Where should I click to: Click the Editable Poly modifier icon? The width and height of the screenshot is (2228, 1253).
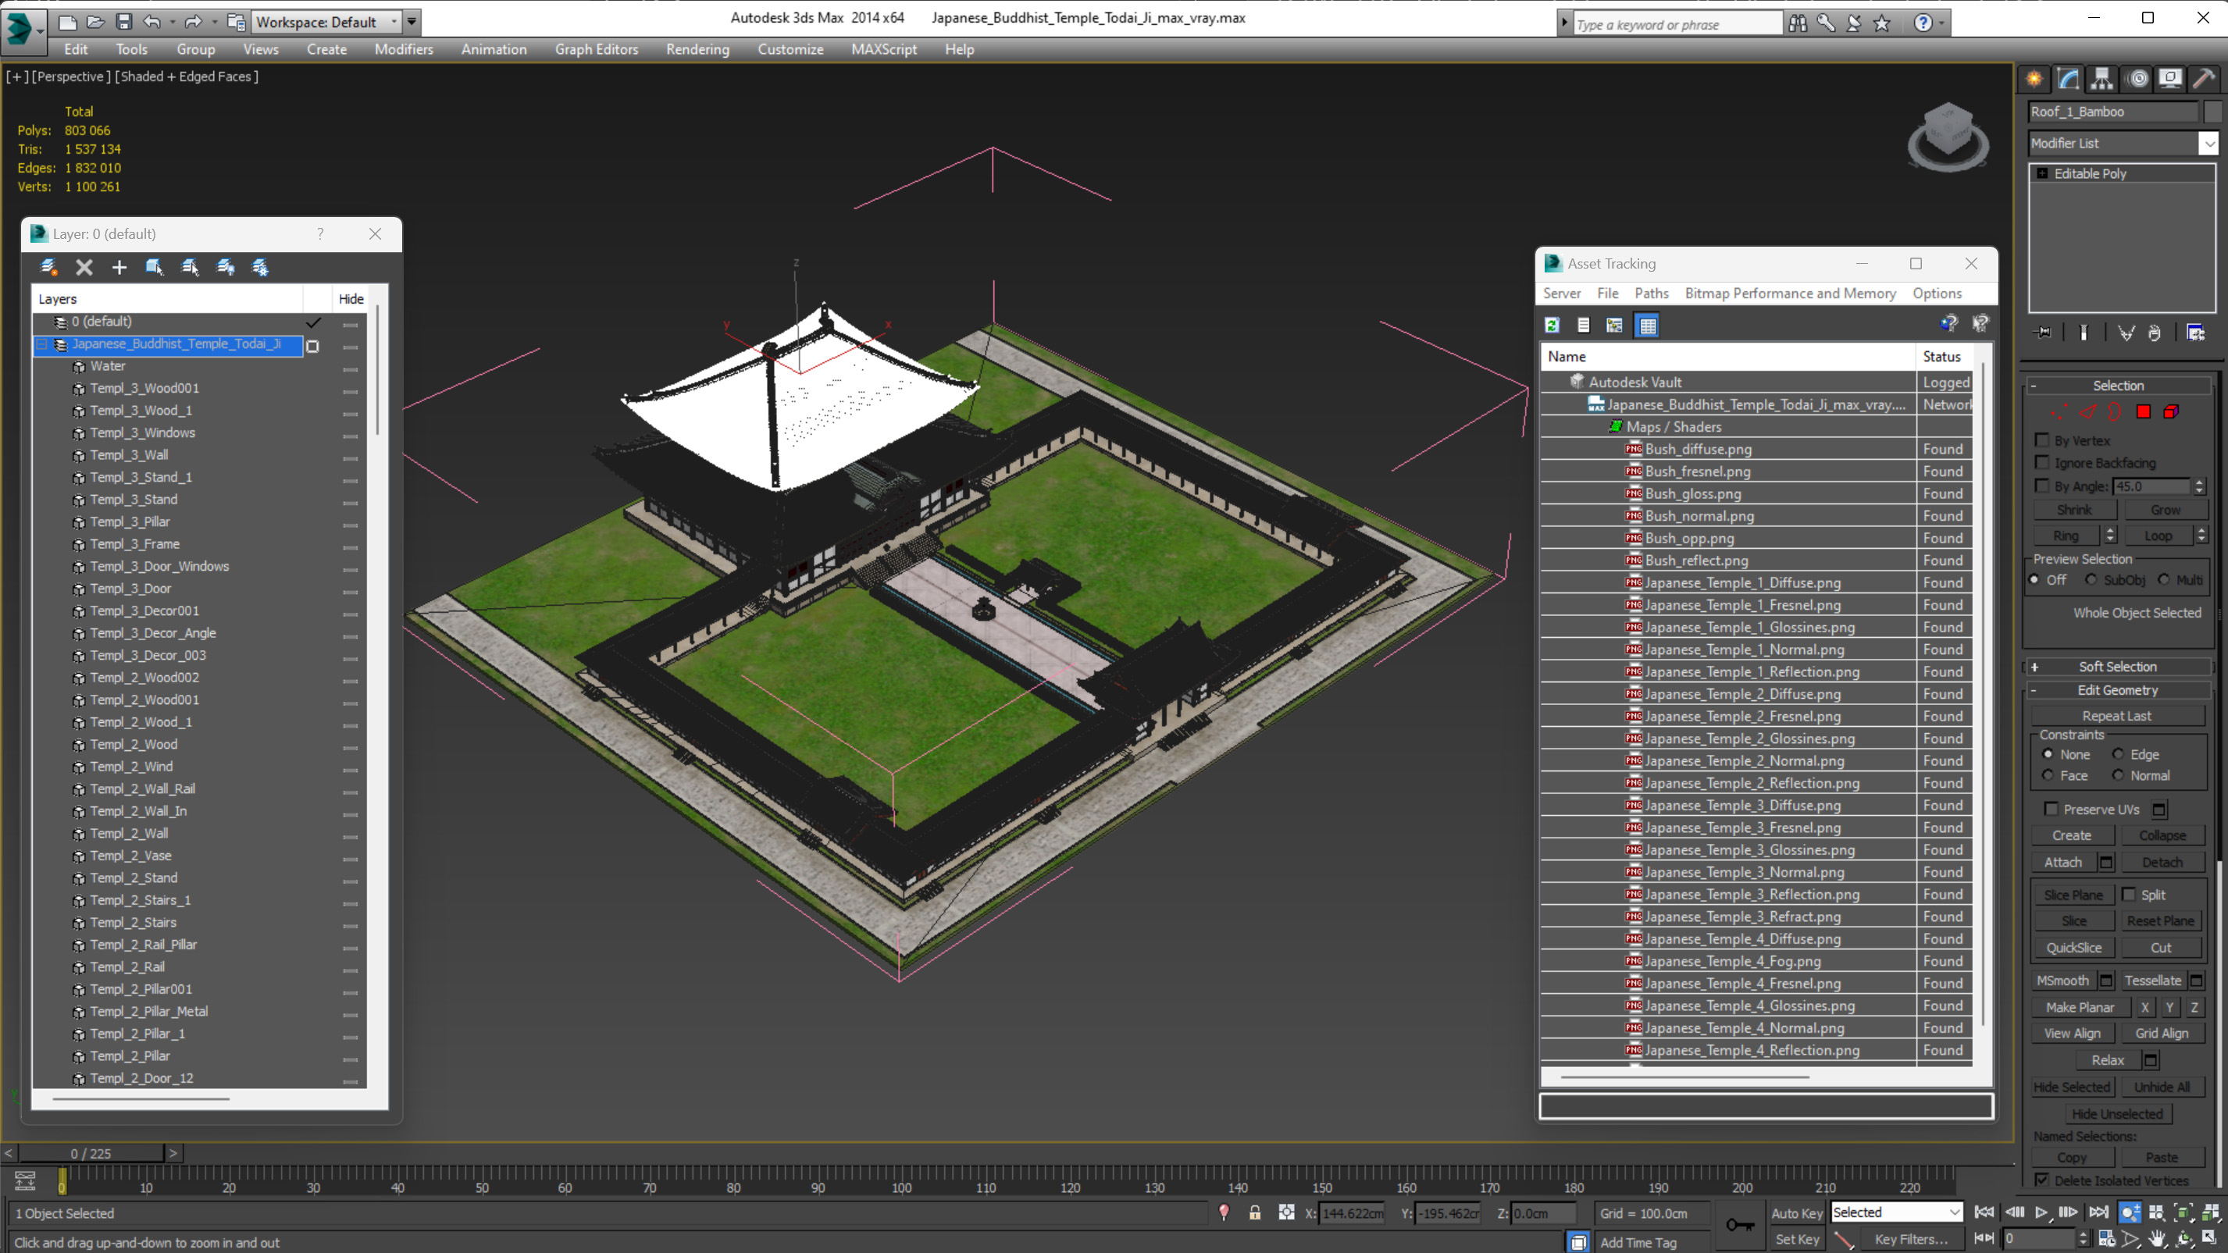pos(2043,171)
